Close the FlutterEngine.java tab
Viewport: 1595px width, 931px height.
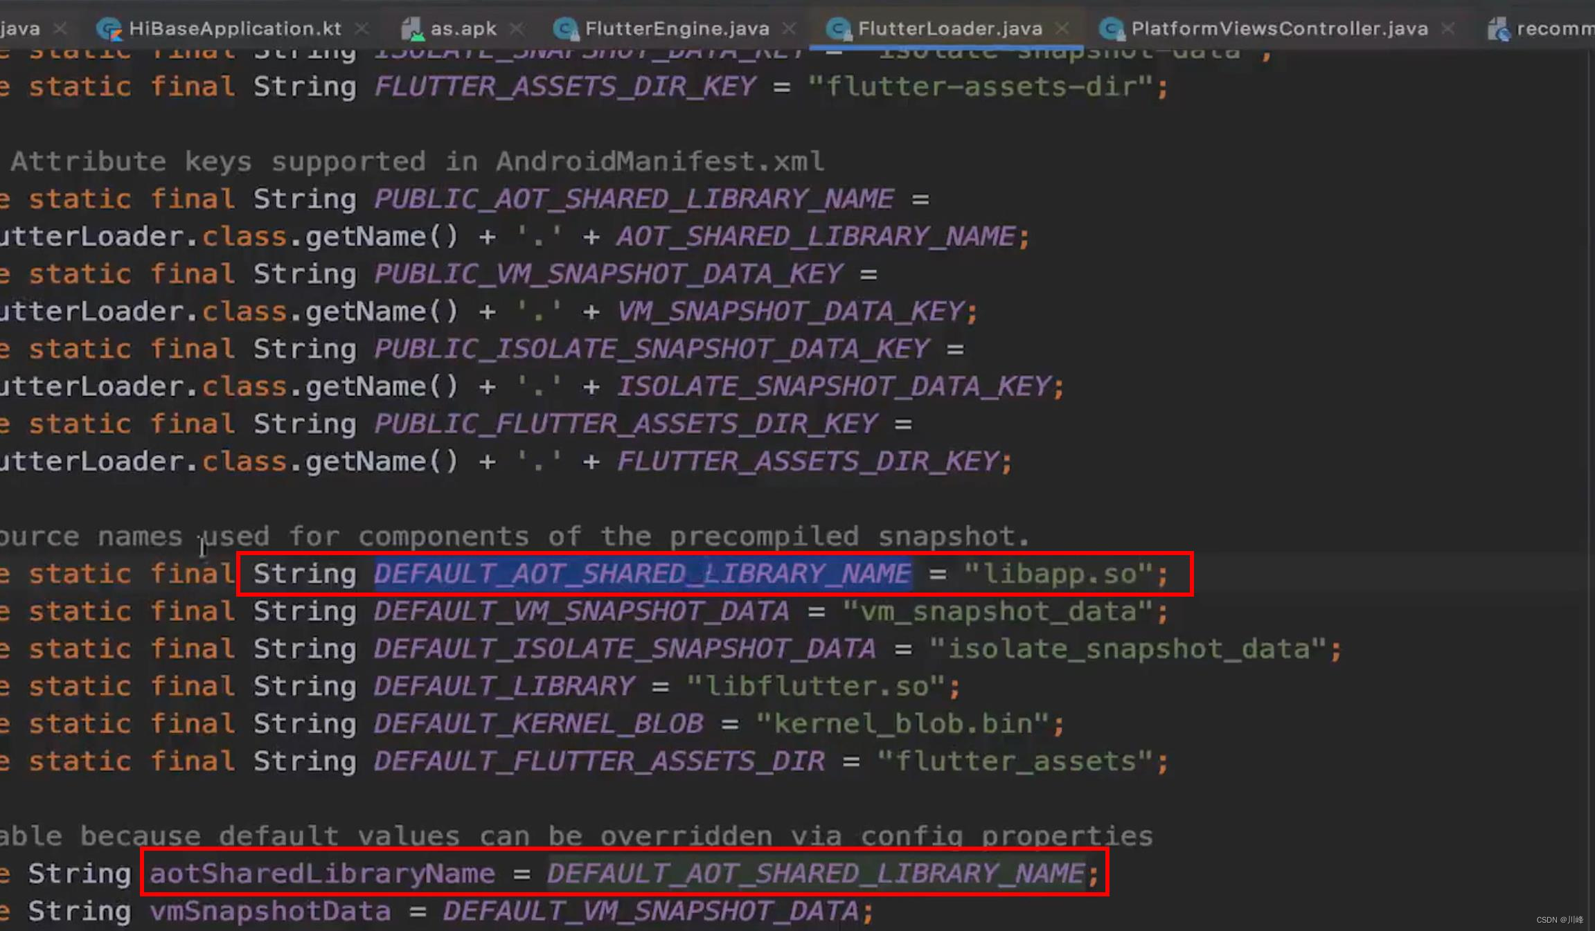tap(789, 28)
